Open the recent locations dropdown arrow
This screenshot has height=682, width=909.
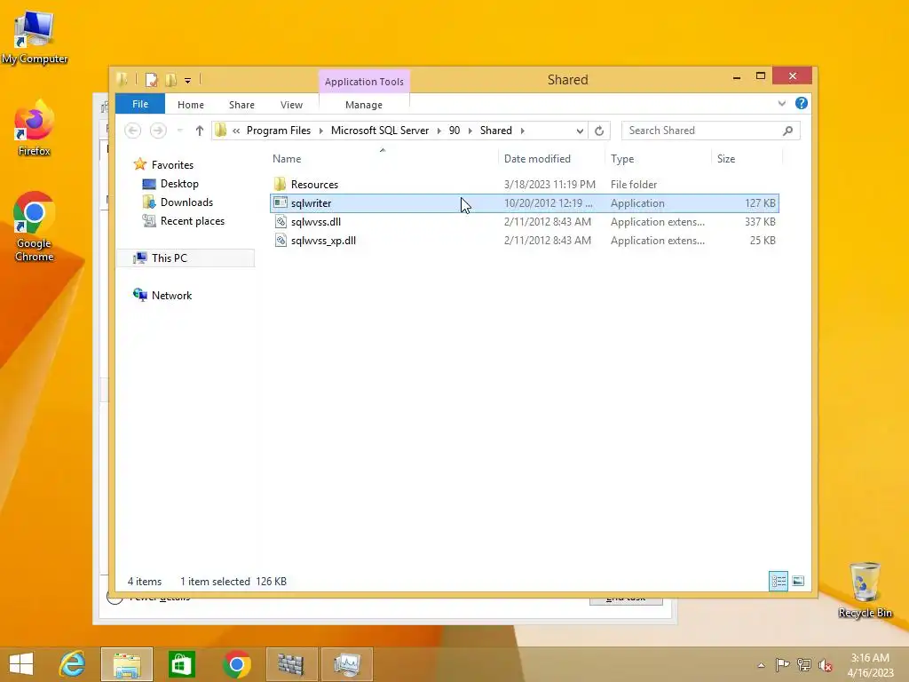pyautogui.click(x=180, y=131)
